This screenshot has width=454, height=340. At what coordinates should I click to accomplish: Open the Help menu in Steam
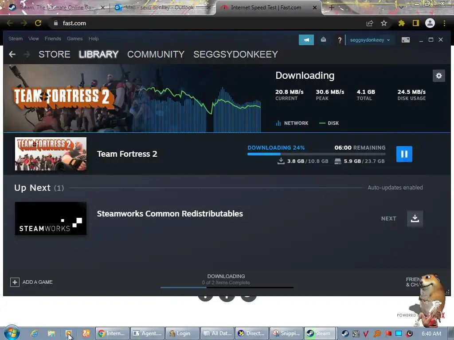(x=94, y=39)
